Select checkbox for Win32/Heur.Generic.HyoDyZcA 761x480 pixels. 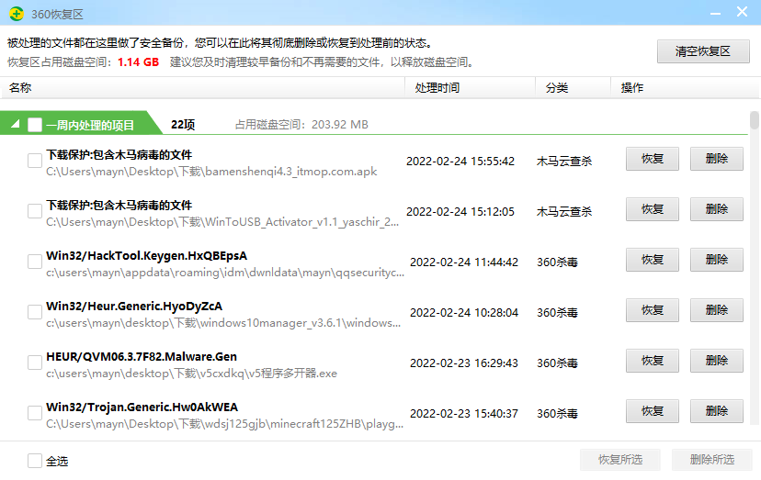[35, 312]
